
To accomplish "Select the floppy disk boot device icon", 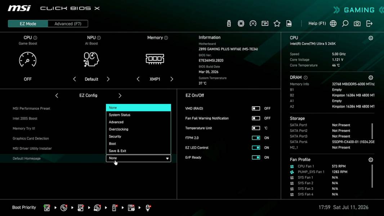I will click(x=131, y=208).
